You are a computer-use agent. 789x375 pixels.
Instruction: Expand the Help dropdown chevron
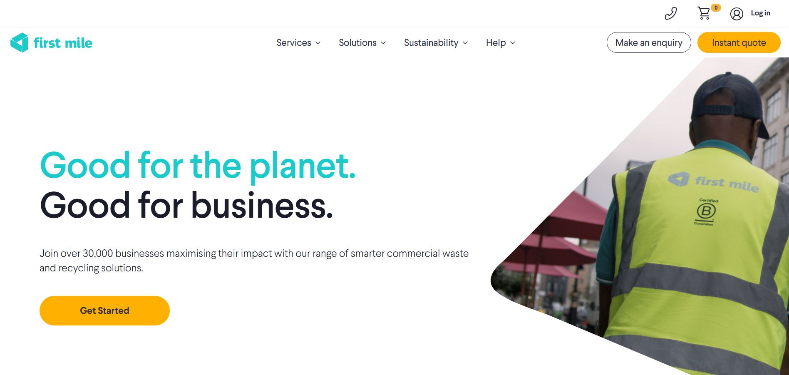tap(513, 43)
